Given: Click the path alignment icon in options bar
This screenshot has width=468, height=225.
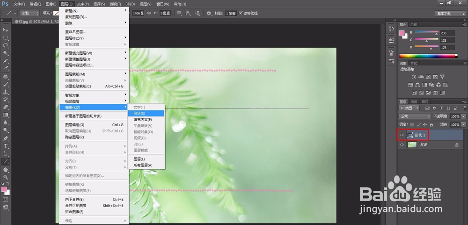Looking at the screenshot, I should pyautogui.click(x=188, y=14).
